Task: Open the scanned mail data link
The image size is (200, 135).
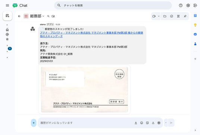Action: [x=91, y=35]
